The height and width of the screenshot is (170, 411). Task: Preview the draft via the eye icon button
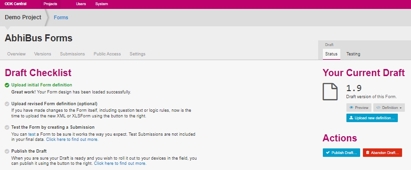[359, 108]
